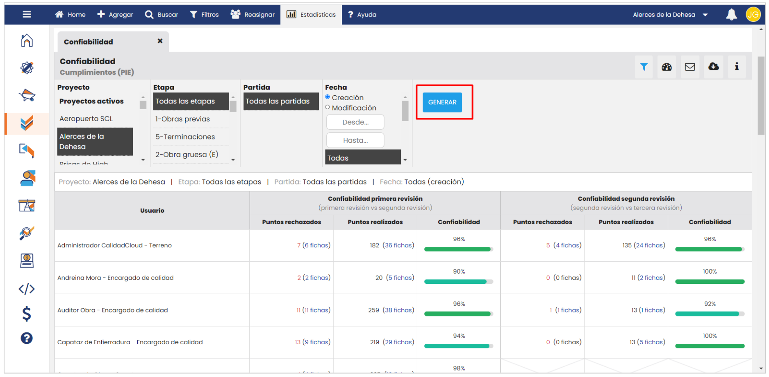
Task: Click the envelope email icon
Action: pos(690,67)
